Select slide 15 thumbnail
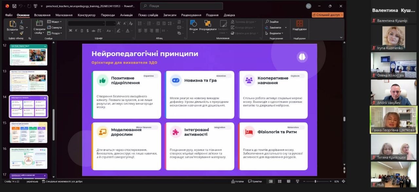 [x=28, y=132]
